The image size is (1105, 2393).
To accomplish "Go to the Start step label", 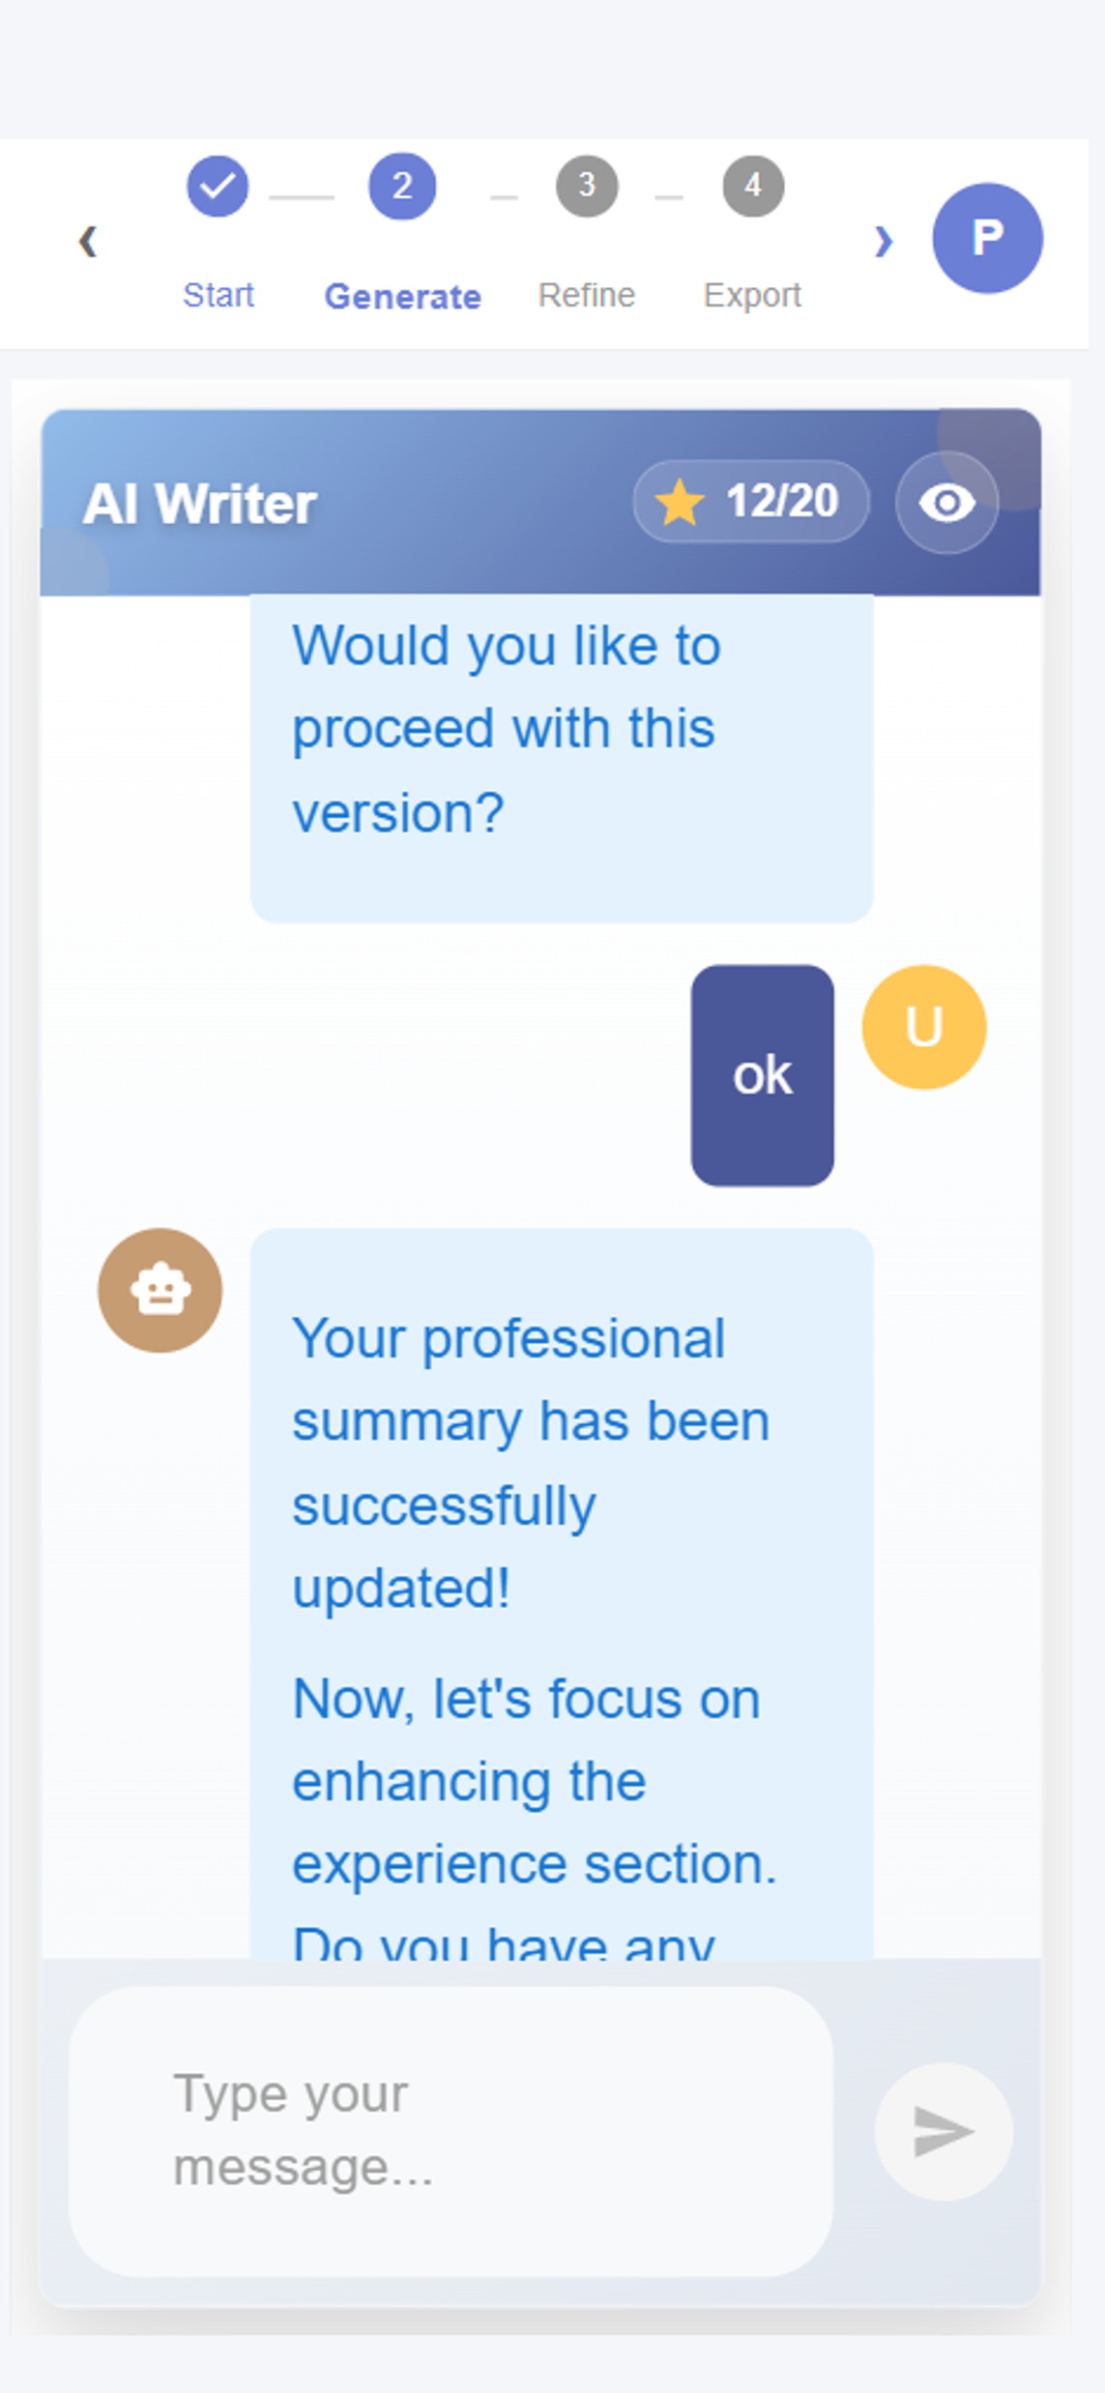I will pyautogui.click(x=218, y=295).
